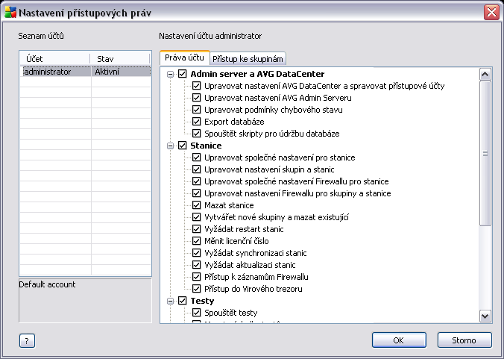Open help with the question mark button
The image size is (504, 359).
point(27,340)
